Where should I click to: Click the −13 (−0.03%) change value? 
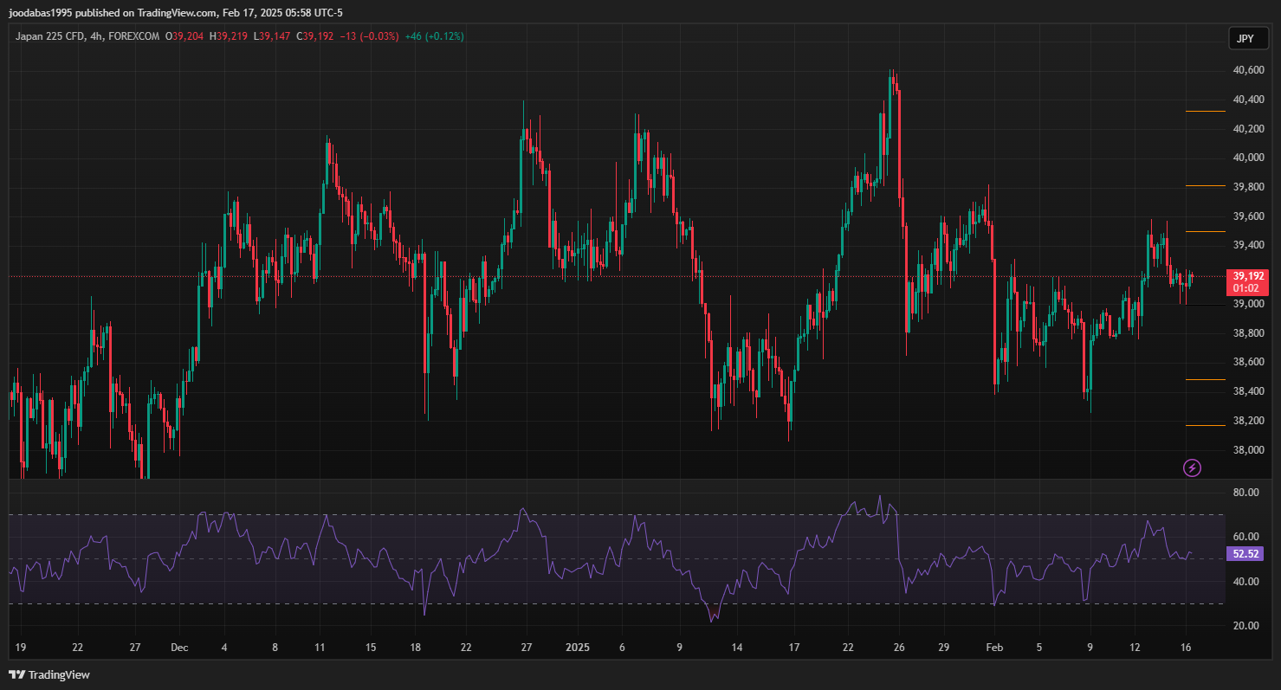tap(370, 36)
